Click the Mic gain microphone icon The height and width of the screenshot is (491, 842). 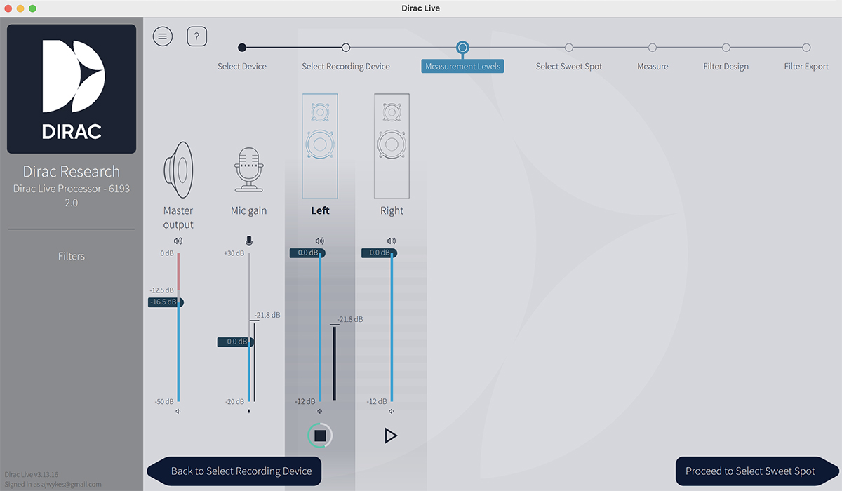coord(248,170)
